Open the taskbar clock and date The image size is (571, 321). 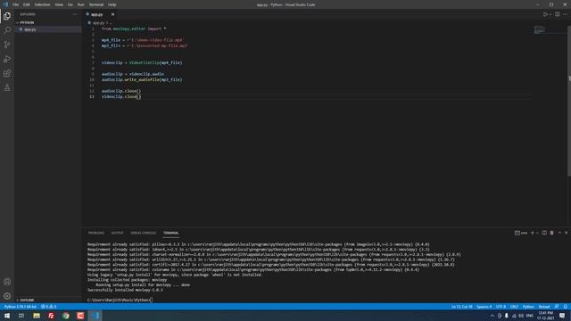pos(545,316)
